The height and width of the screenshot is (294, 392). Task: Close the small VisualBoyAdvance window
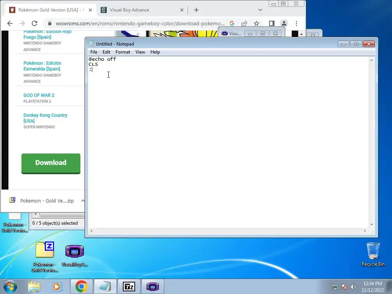275,34
